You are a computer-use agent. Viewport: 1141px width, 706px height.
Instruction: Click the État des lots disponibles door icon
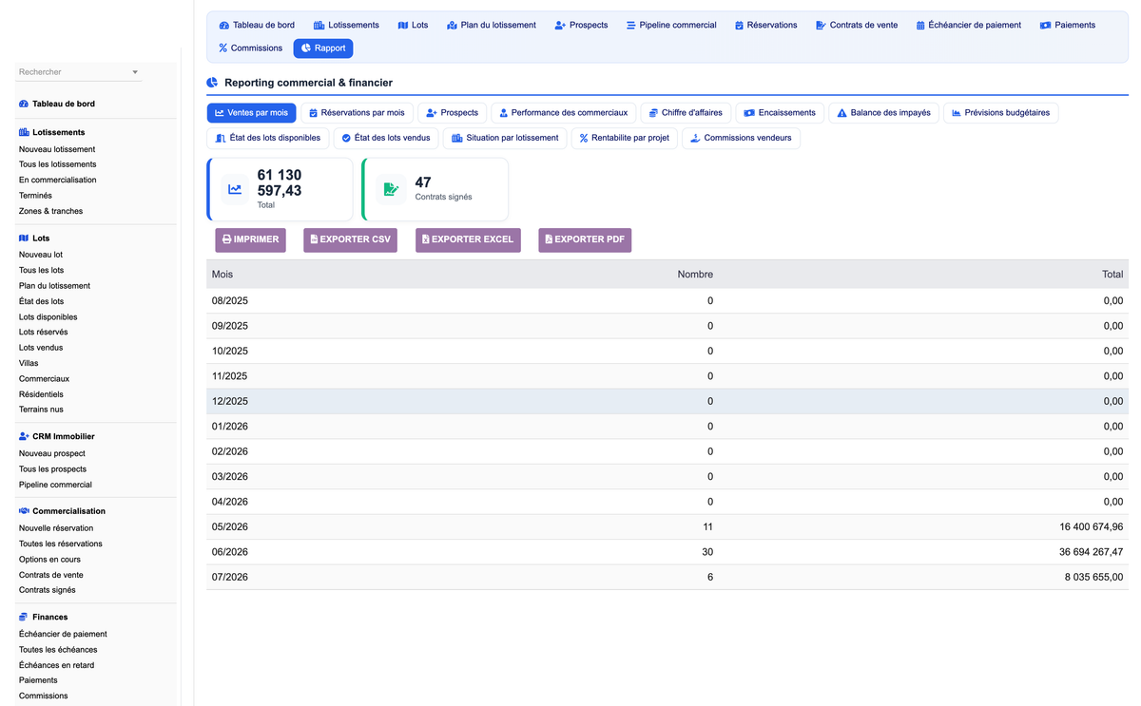(221, 139)
